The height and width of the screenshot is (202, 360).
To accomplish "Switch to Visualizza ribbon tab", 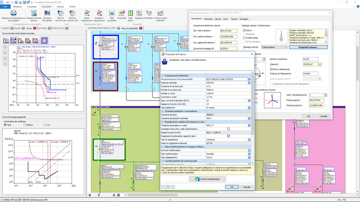I will [x=31, y=7].
